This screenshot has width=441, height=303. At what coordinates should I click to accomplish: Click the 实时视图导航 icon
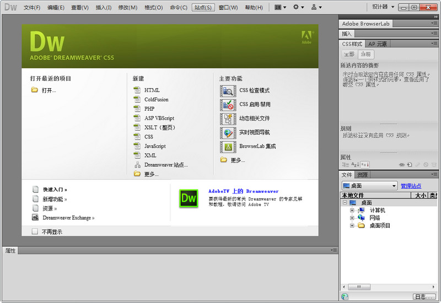228,133
